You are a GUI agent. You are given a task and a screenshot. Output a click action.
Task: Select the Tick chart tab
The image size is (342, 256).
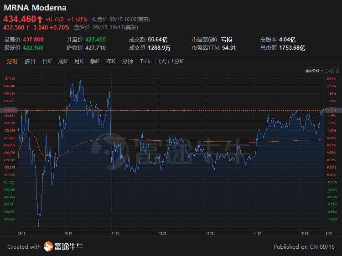pyautogui.click(x=145, y=61)
